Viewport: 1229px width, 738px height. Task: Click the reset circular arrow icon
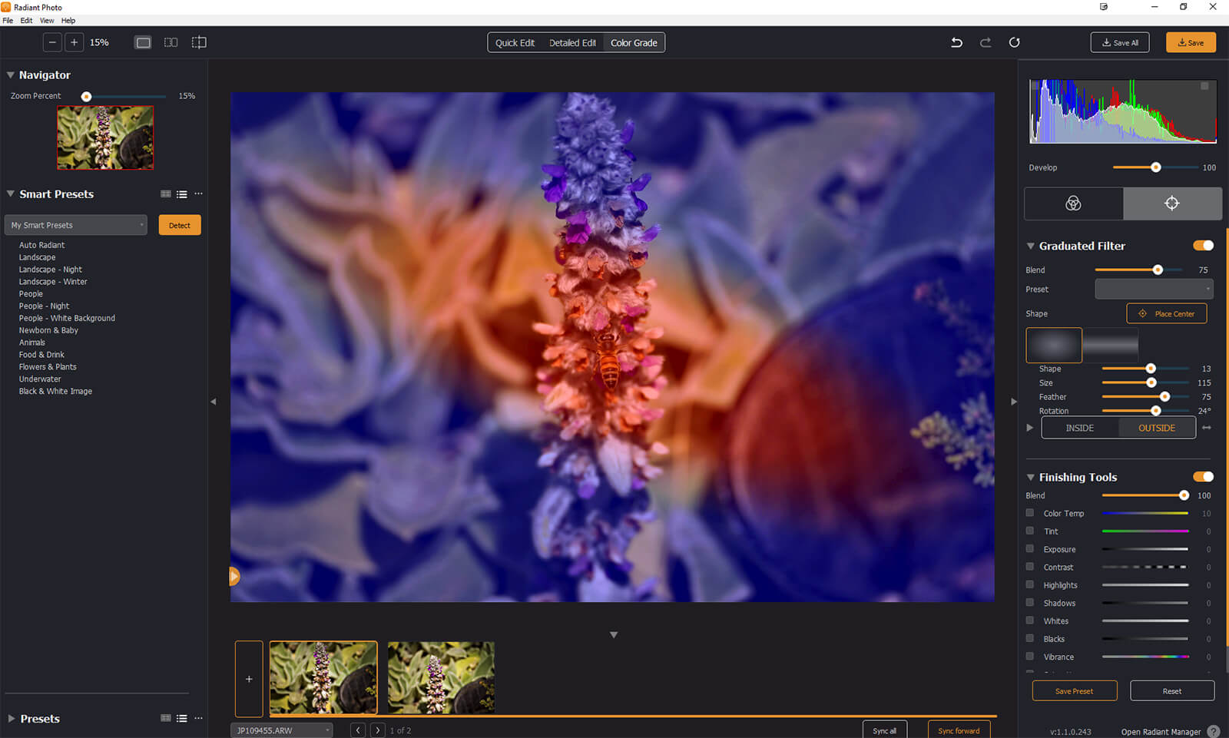(x=1014, y=43)
